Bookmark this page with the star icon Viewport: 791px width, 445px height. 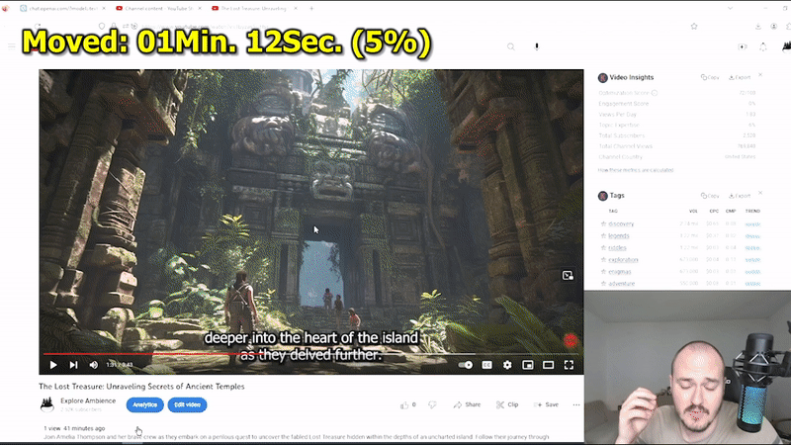(694, 27)
